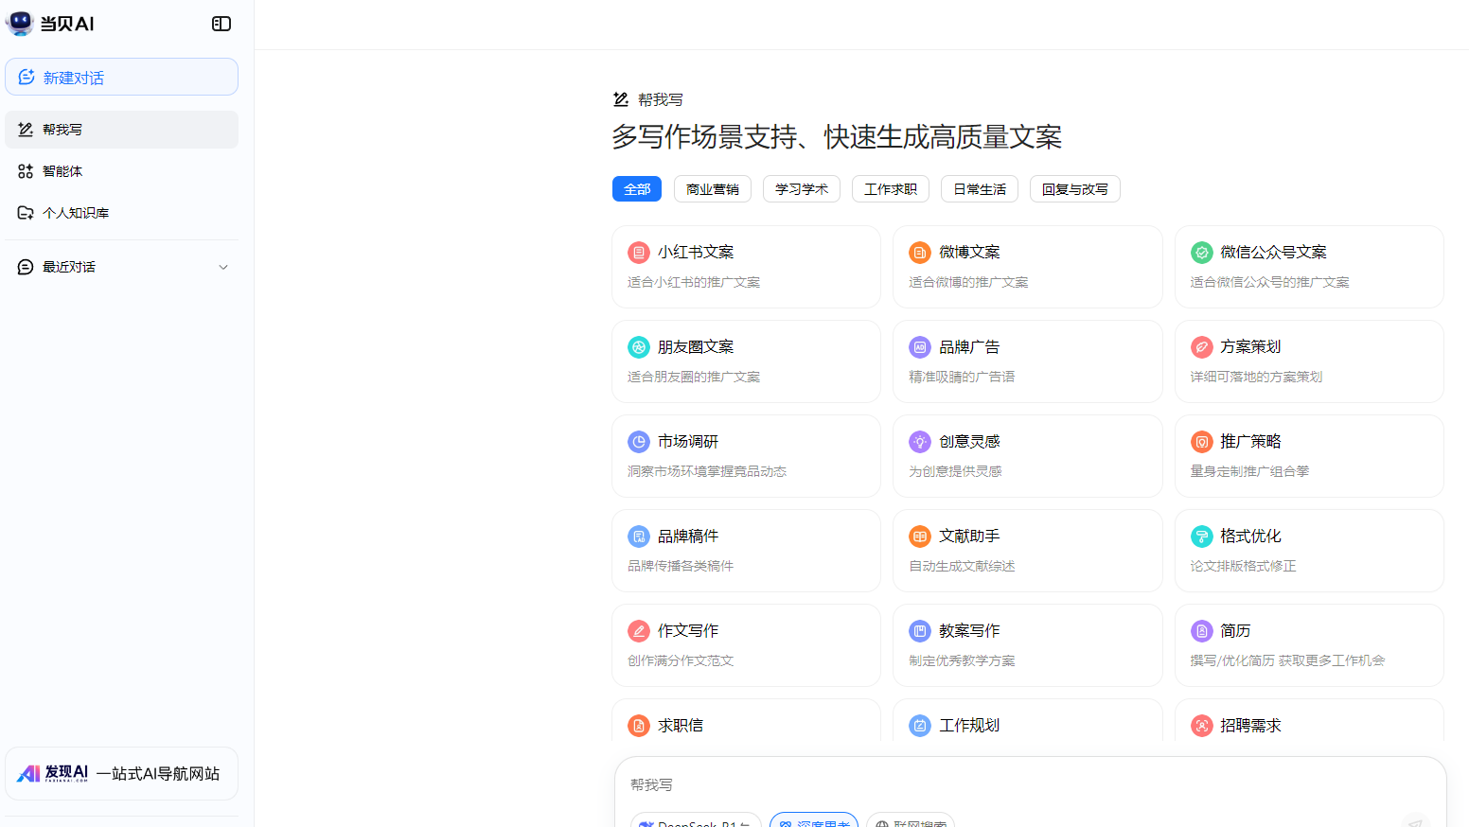Switch to the 全部 category tab
The image size is (1469, 827).
(x=637, y=189)
